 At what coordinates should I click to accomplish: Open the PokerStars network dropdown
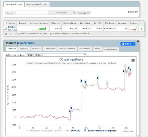click(62, 13)
